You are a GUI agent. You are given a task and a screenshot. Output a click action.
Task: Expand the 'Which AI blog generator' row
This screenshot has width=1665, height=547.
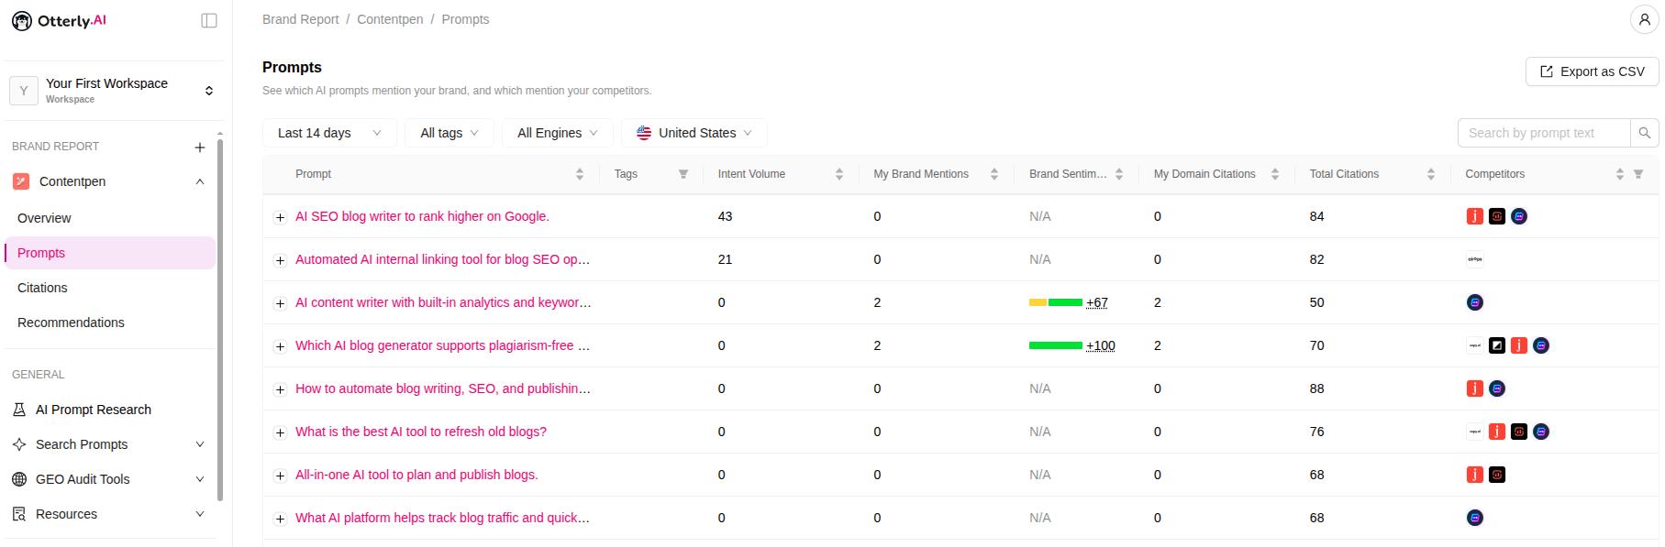[x=281, y=346]
